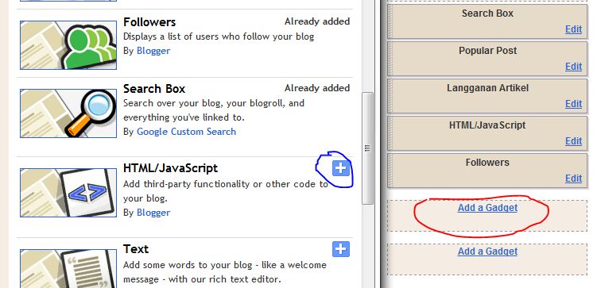
Task: Click the lower Add a Gadget link
Action: click(487, 252)
